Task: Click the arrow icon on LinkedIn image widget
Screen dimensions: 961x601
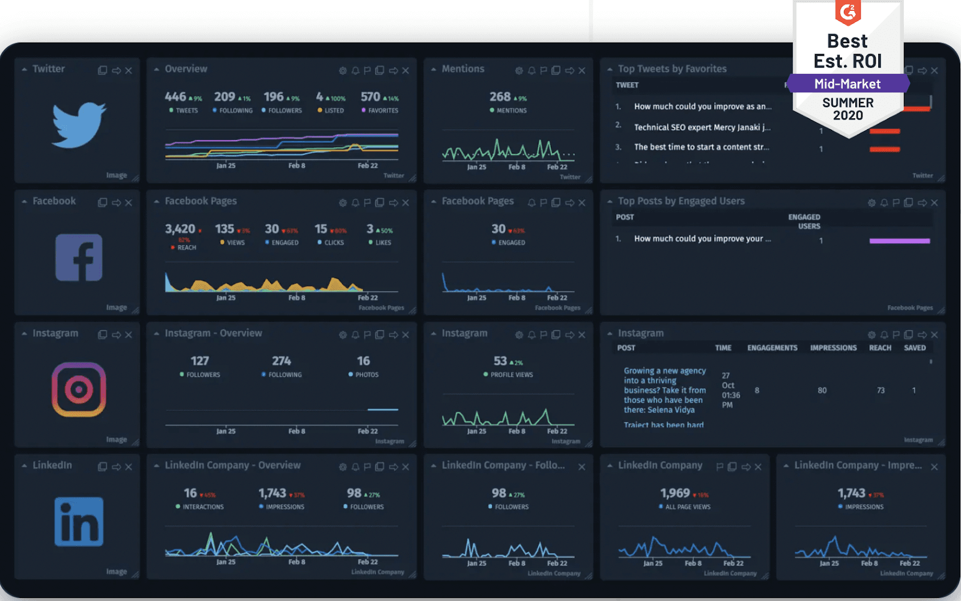Action: tap(116, 467)
